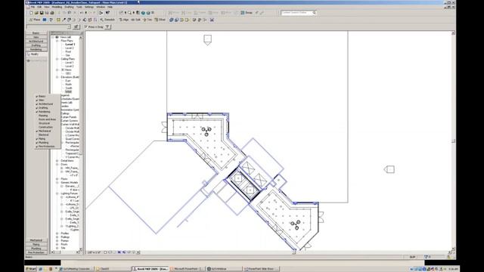Click the Save icon in toolbar
The width and height of the screenshot is (484, 272).
point(42,13)
